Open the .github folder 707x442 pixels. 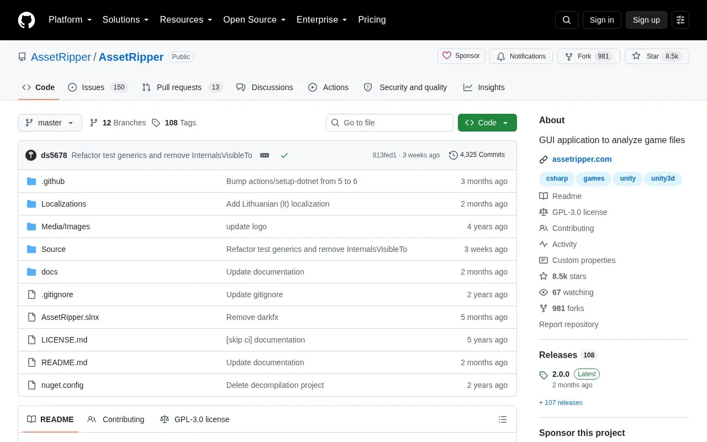click(53, 181)
